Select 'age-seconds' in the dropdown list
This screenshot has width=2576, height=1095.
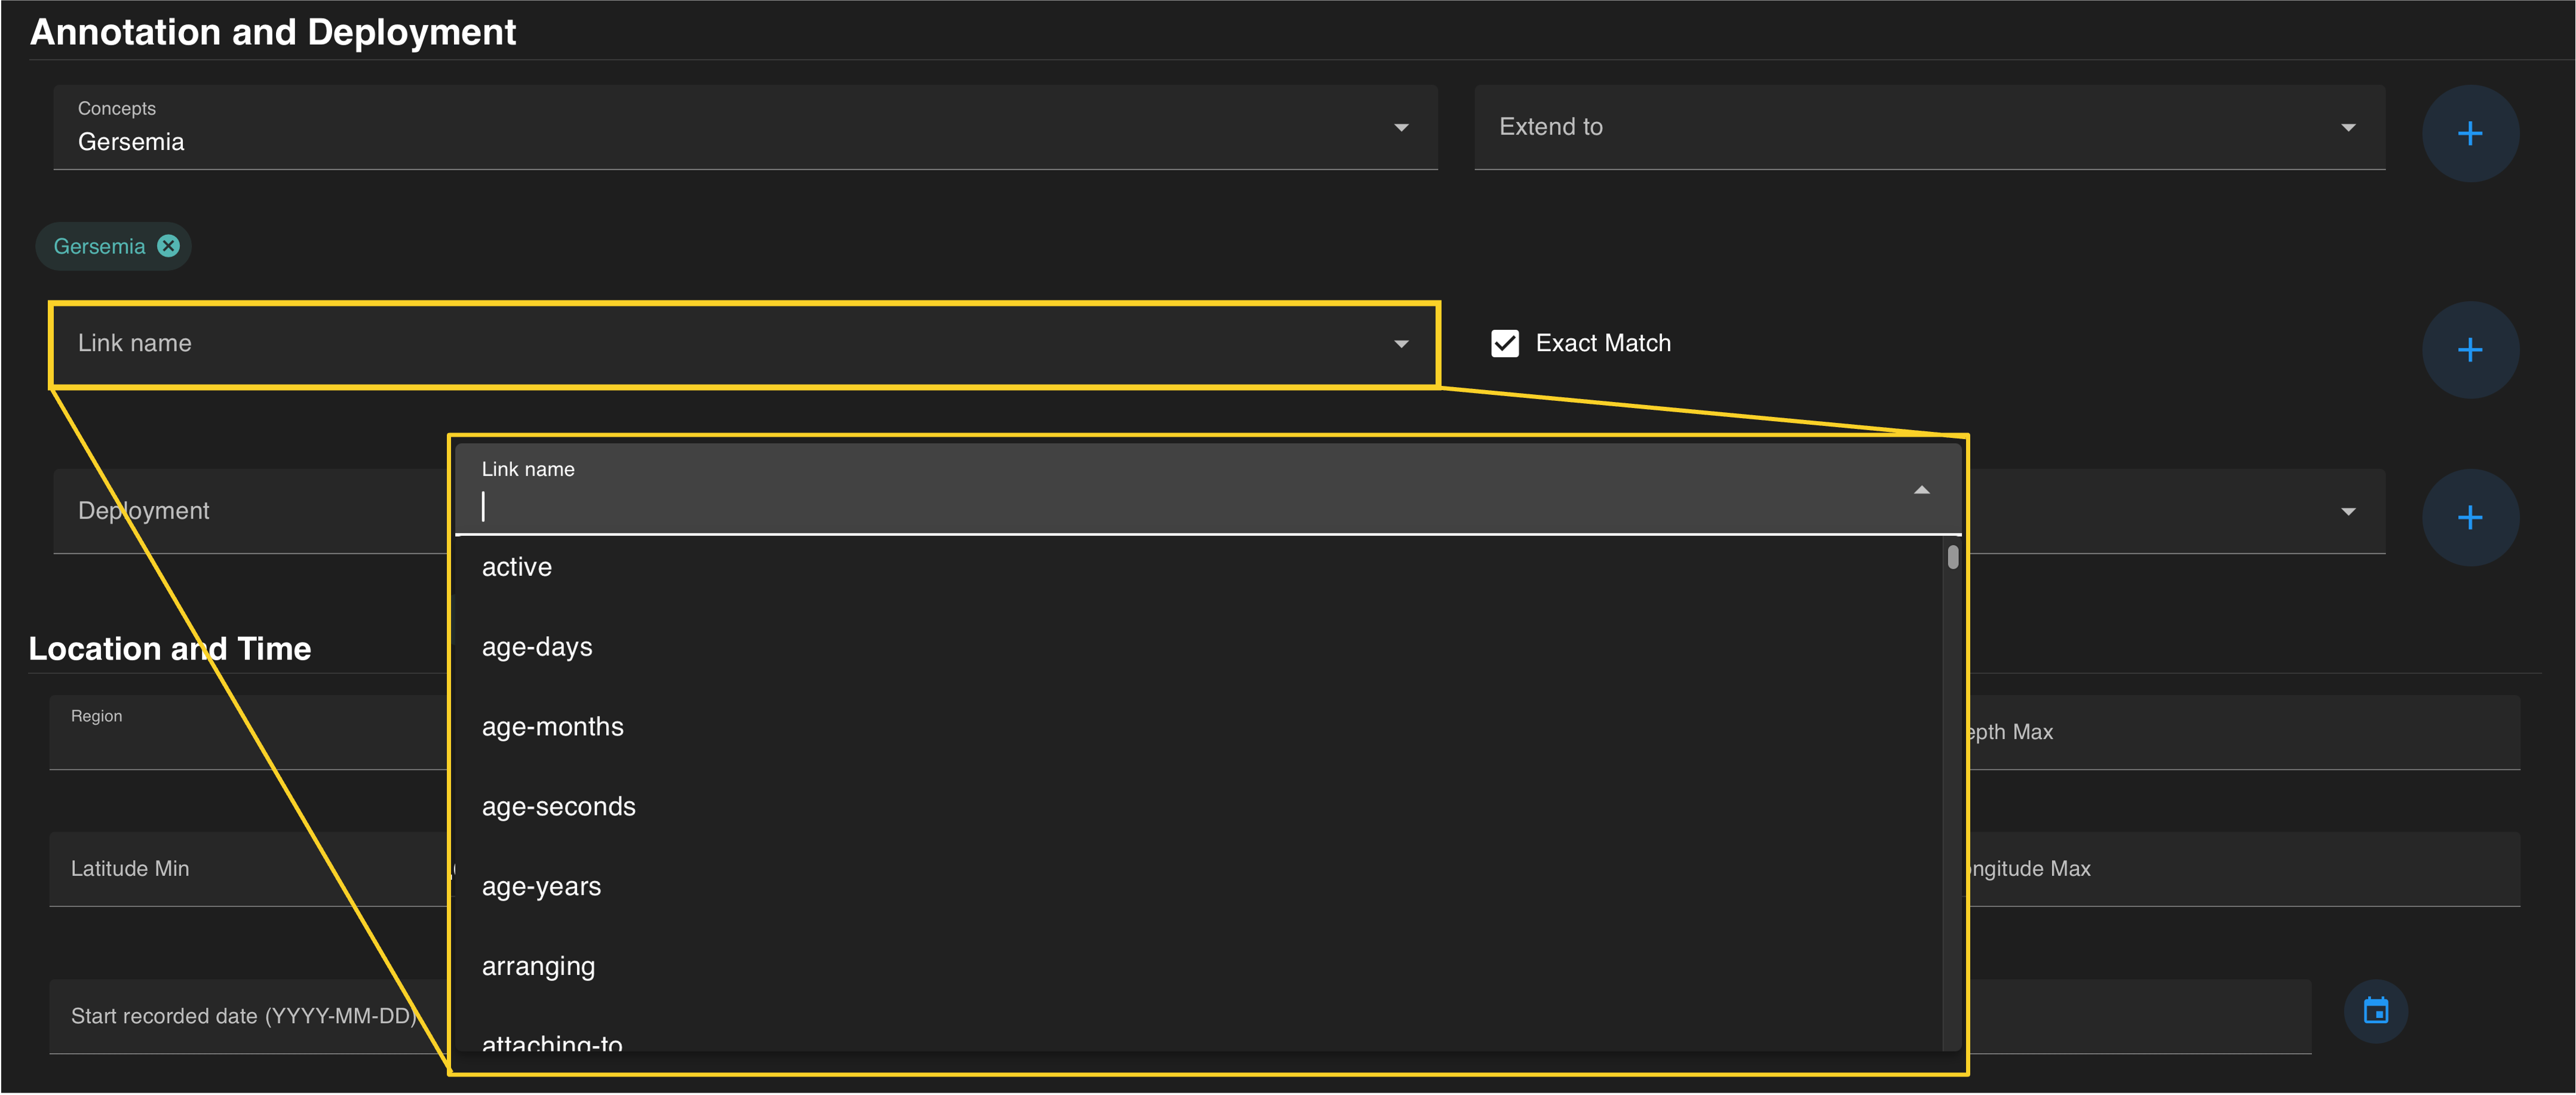tap(558, 807)
